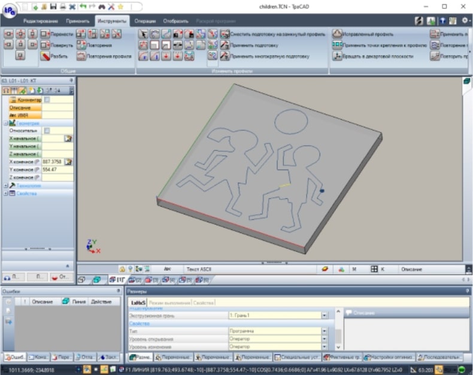Switch to the Отобразить ribbon tab

(175, 21)
